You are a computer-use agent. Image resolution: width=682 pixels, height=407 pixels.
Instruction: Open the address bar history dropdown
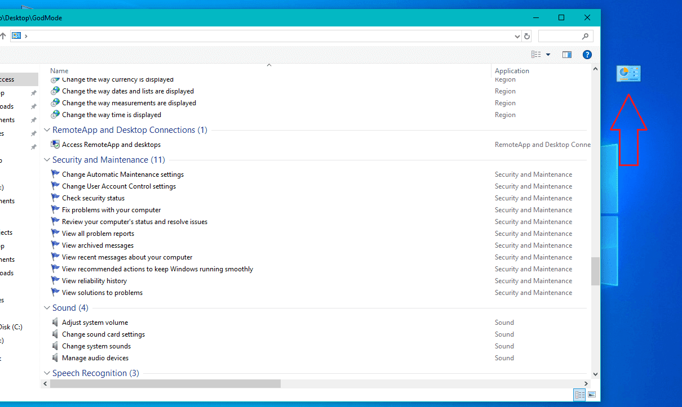[517, 36]
